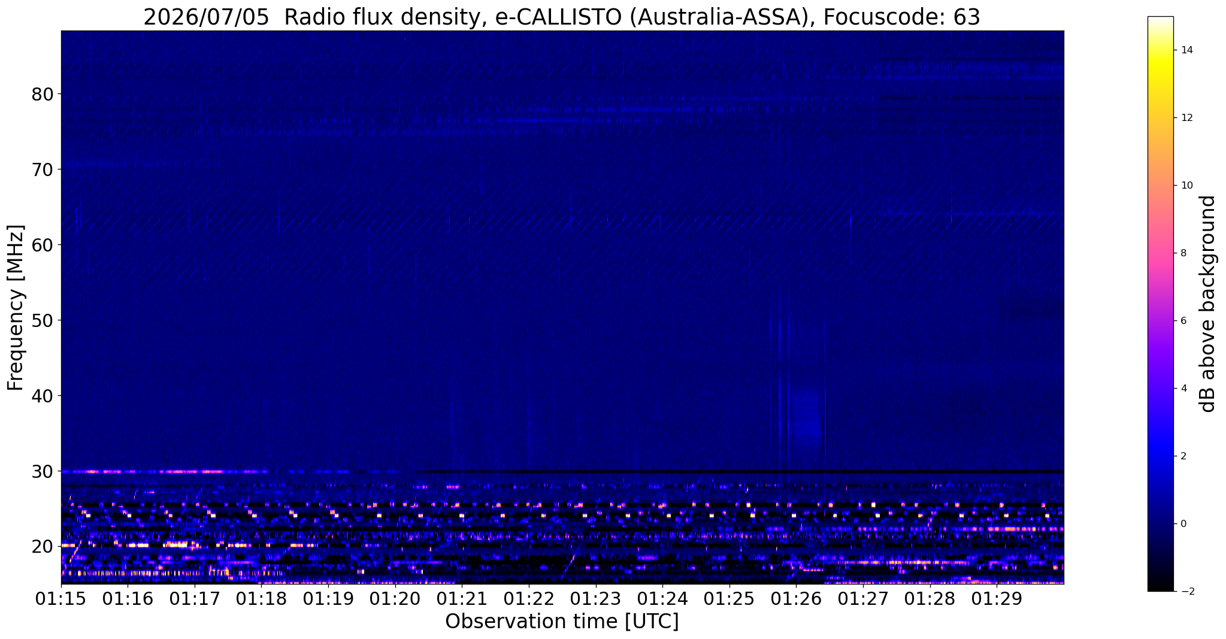Click the 01:23 time axis tick label
The image size is (1226, 639).
(x=595, y=598)
